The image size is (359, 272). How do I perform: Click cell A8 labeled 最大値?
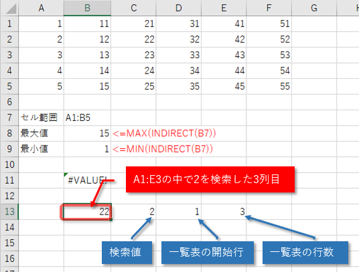(42, 133)
